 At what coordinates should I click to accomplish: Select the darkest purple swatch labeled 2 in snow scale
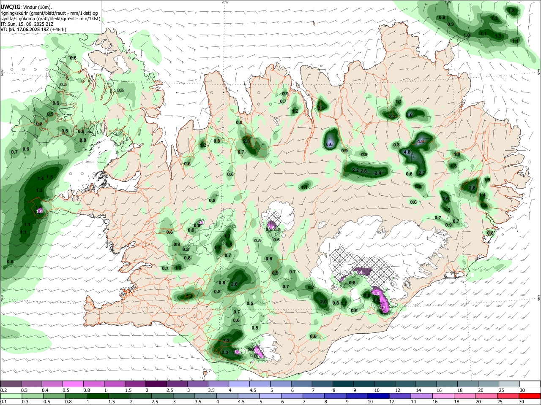(155, 384)
